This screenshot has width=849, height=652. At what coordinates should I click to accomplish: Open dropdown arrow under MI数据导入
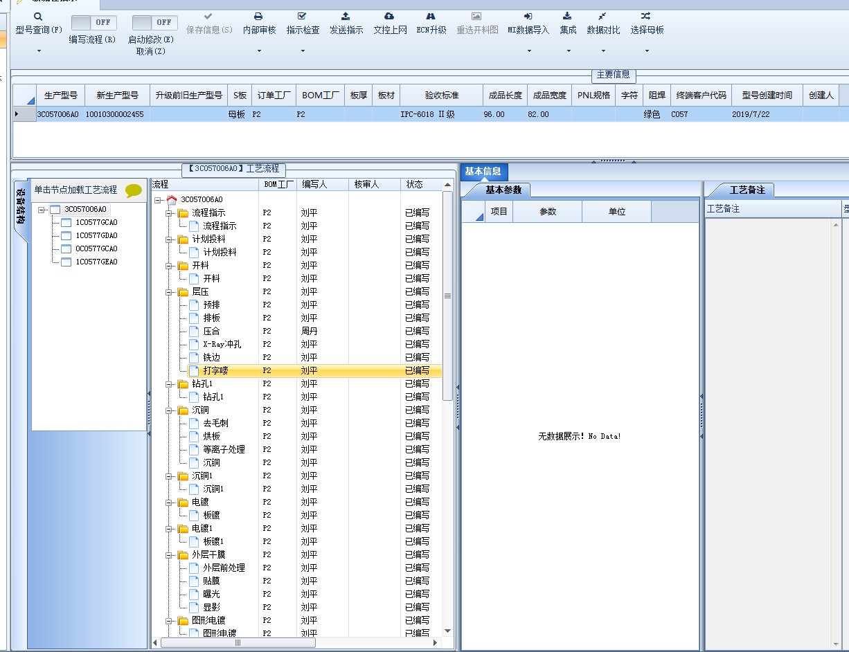point(528,51)
